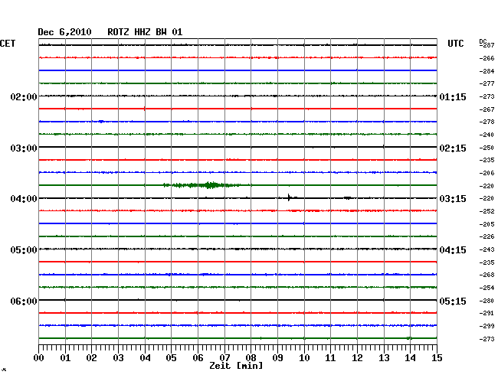Click the black spike on the 04:00 trace
The width and height of the screenshot is (498, 378).
(x=289, y=197)
